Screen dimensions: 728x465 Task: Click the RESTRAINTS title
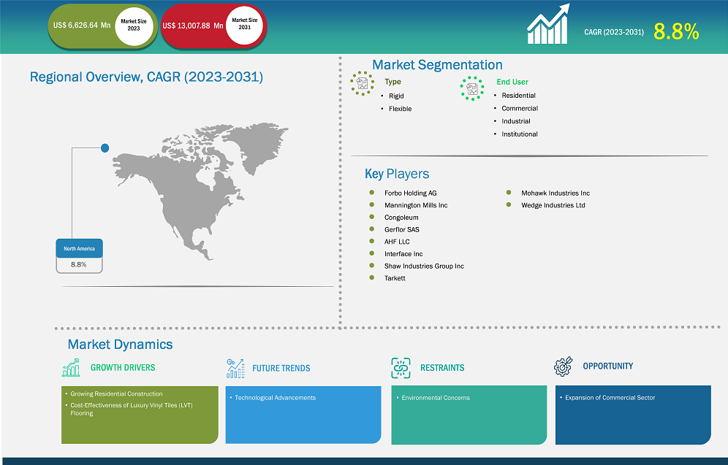pos(442,368)
